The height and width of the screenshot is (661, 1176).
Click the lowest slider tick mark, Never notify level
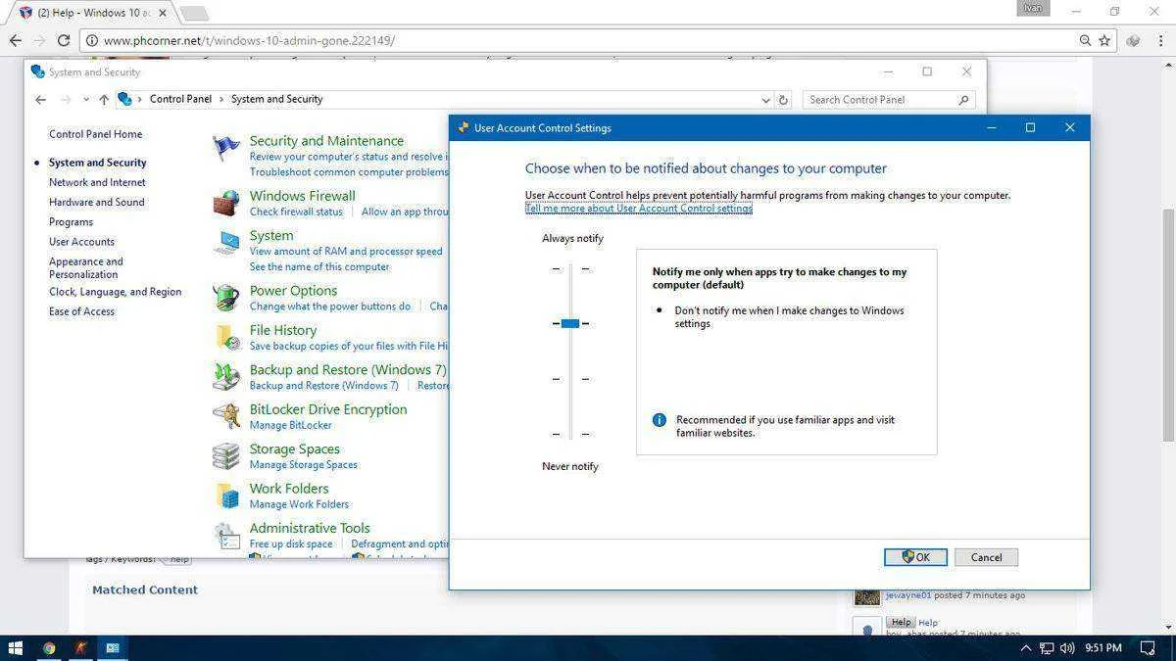pos(570,434)
